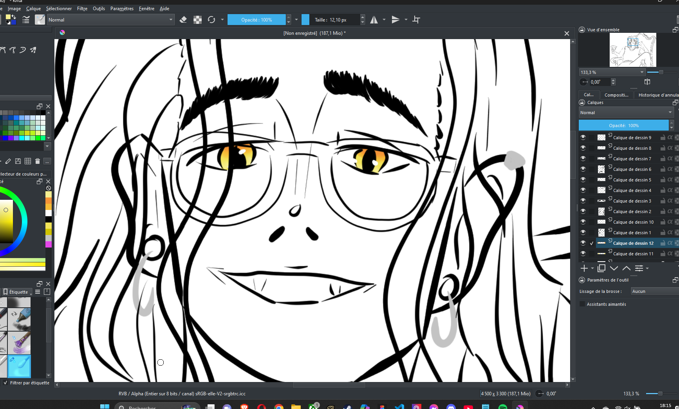
Task: Toggle wrap-around mode icon
Action: (416, 20)
